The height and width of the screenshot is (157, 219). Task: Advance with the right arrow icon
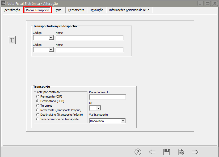pos(195,152)
